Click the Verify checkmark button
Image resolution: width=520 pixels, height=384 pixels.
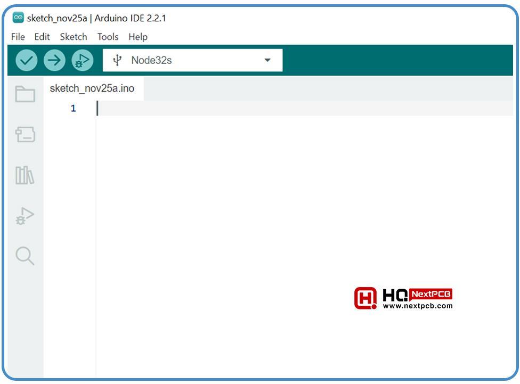tap(27, 60)
